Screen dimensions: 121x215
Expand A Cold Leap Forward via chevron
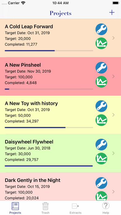tap(113, 38)
